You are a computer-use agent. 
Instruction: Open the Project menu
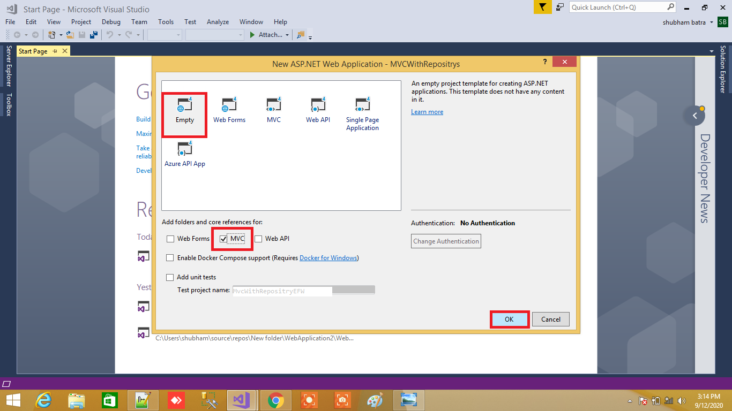click(x=81, y=22)
